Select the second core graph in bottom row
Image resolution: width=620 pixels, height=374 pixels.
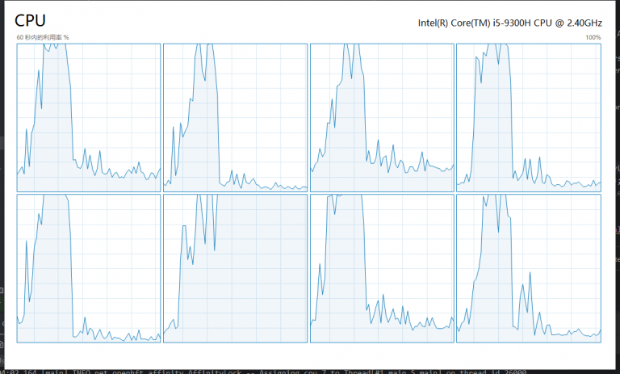click(236, 268)
